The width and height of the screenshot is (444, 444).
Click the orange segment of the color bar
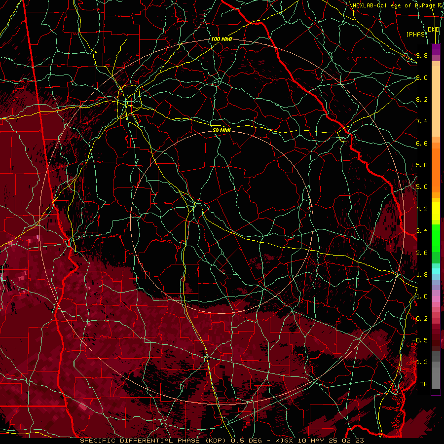pyautogui.click(x=436, y=170)
